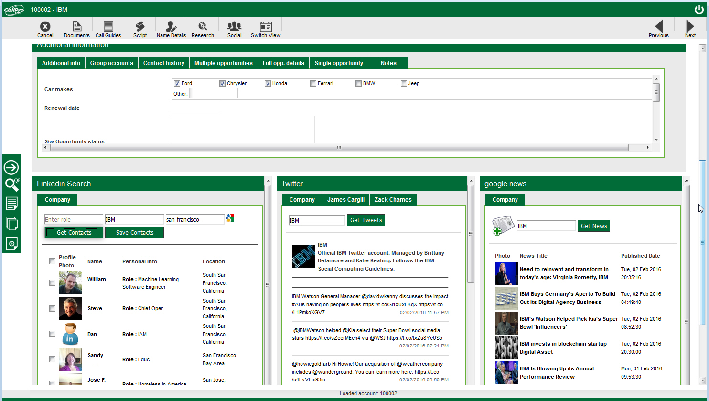Enable the BMW checkbox
The height and width of the screenshot is (401, 709).
pos(358,83)
